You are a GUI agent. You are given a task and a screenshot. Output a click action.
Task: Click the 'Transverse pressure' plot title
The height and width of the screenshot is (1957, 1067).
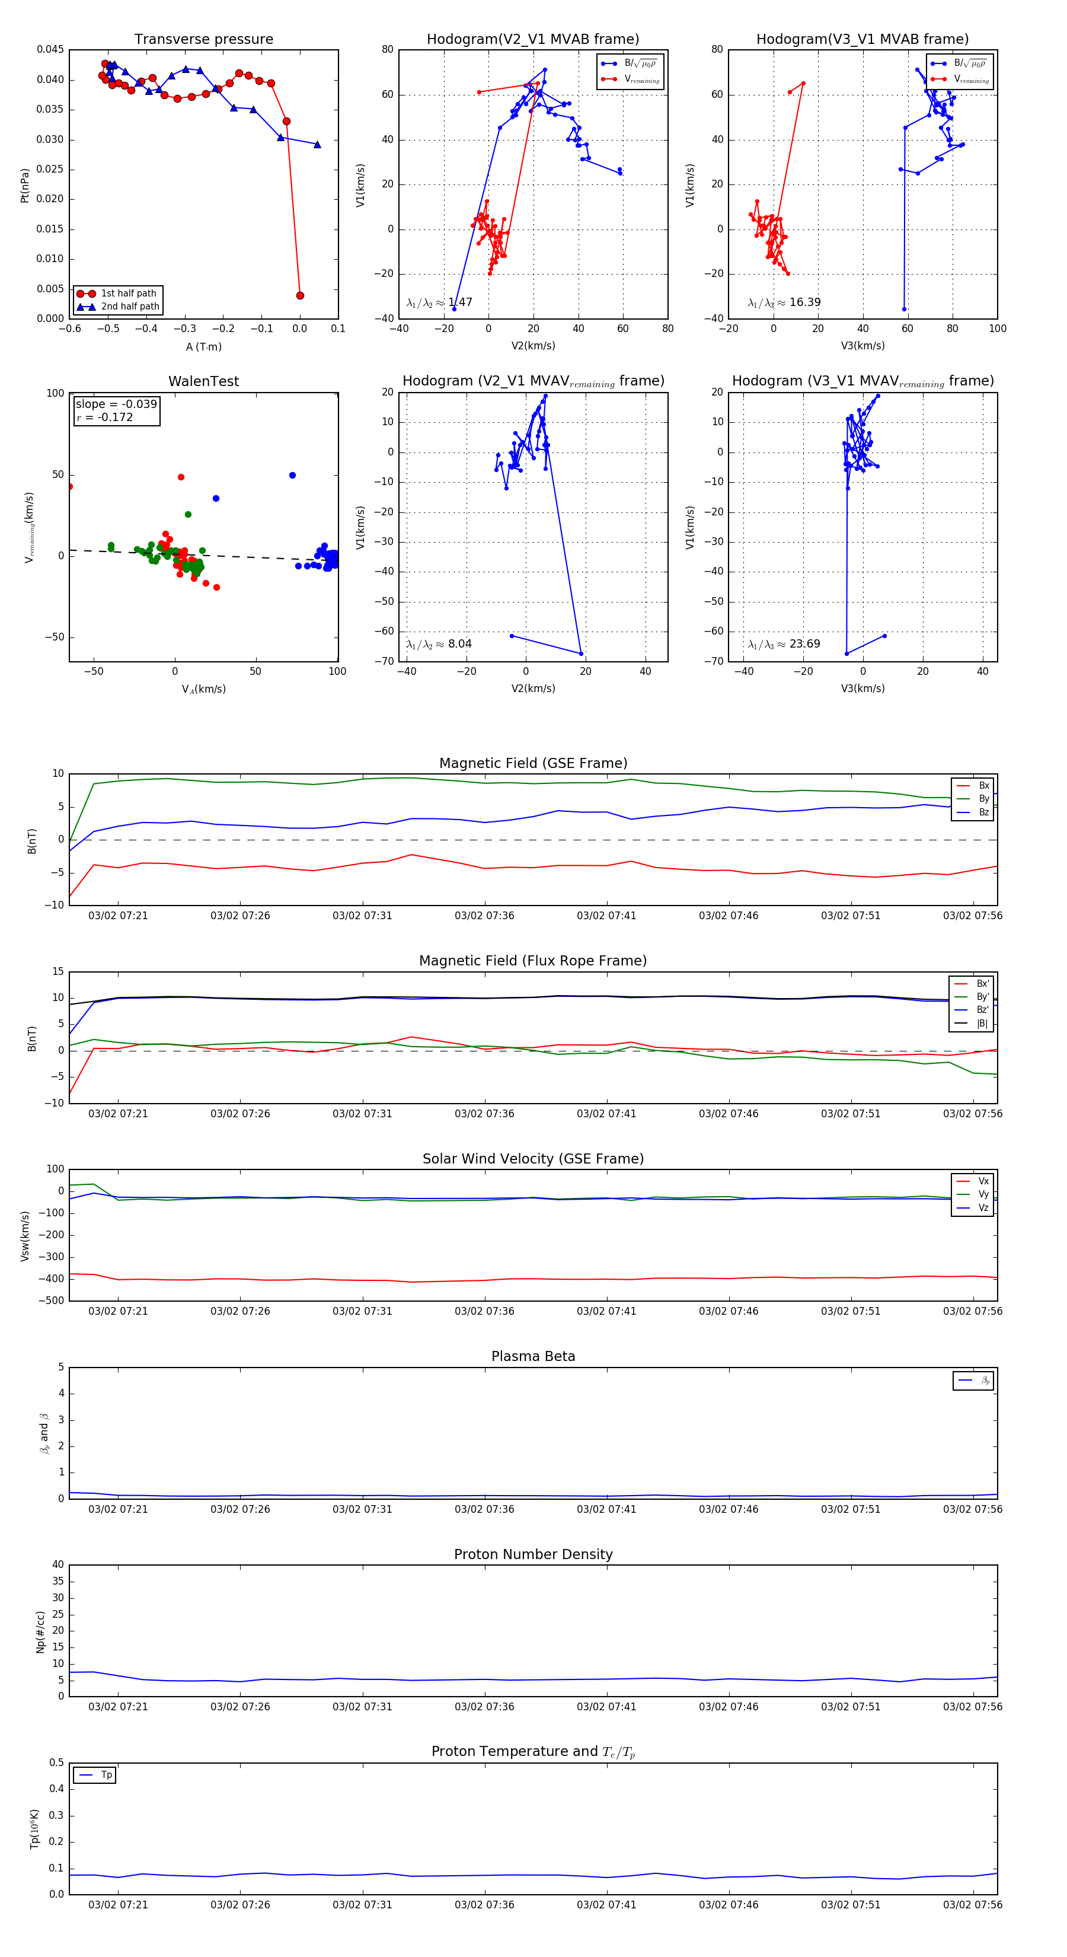pyautogui.click(x=203, y=40)
